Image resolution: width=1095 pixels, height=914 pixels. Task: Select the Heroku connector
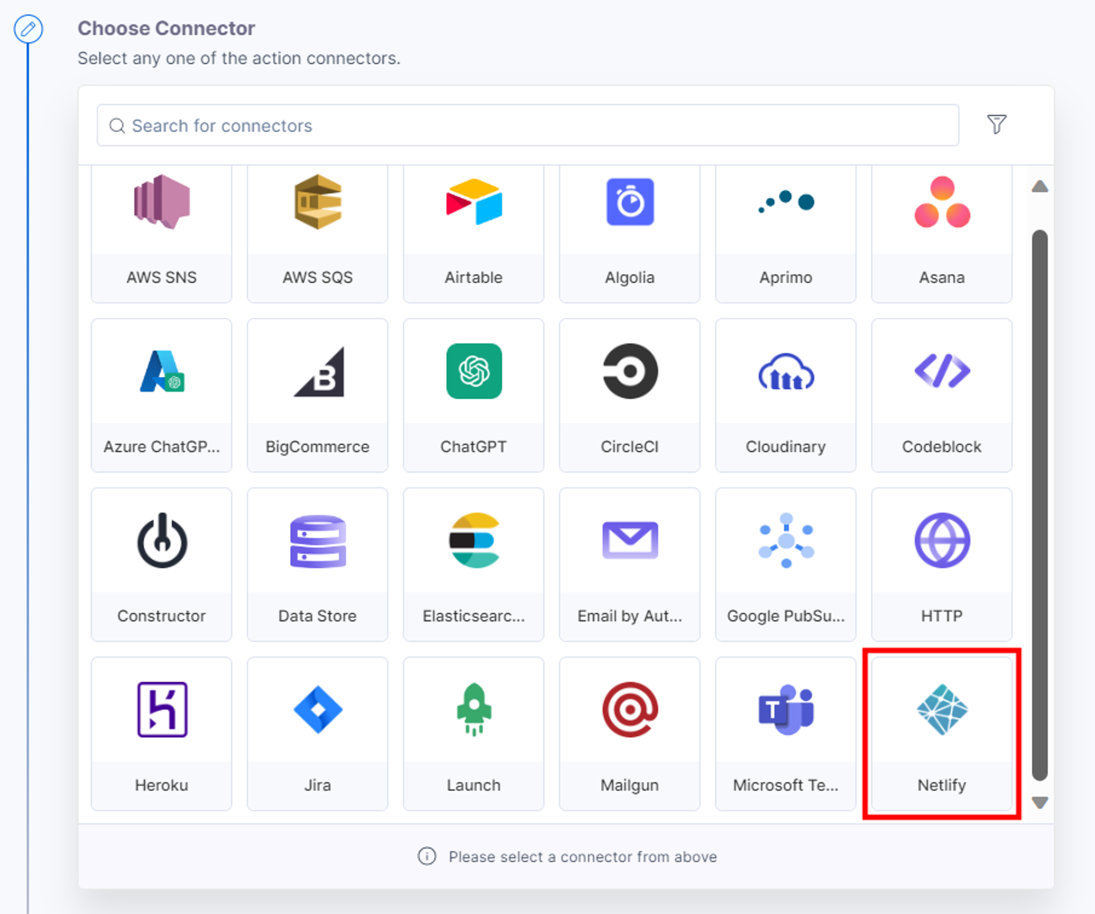161,734
